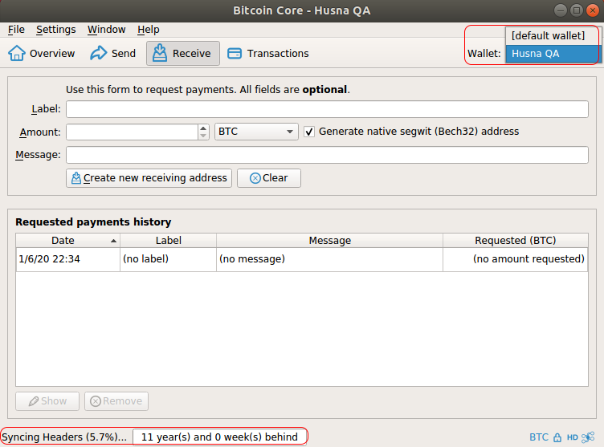This screenshot has width=604, height=447.
Task: Select the 1/6/20 22:34 history row
Action: pyautogui.click(x=302, y=259)
